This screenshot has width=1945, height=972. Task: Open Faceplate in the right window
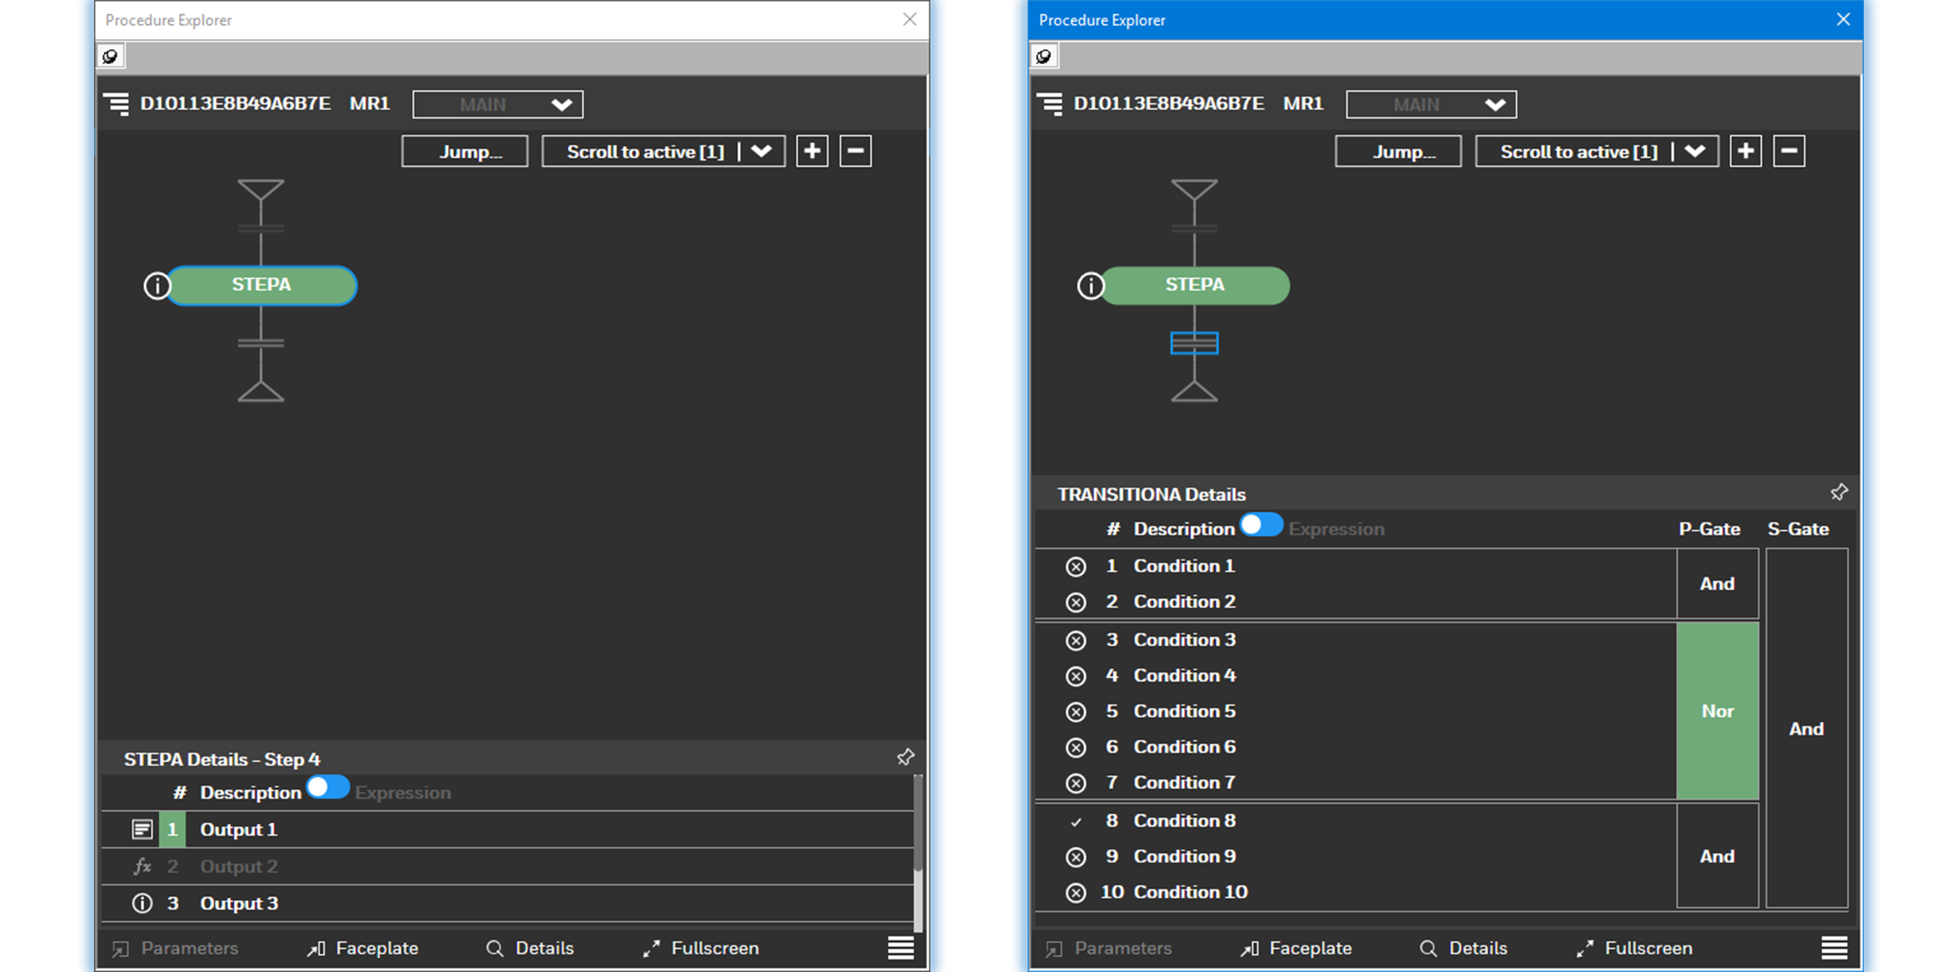(1295, 948)
